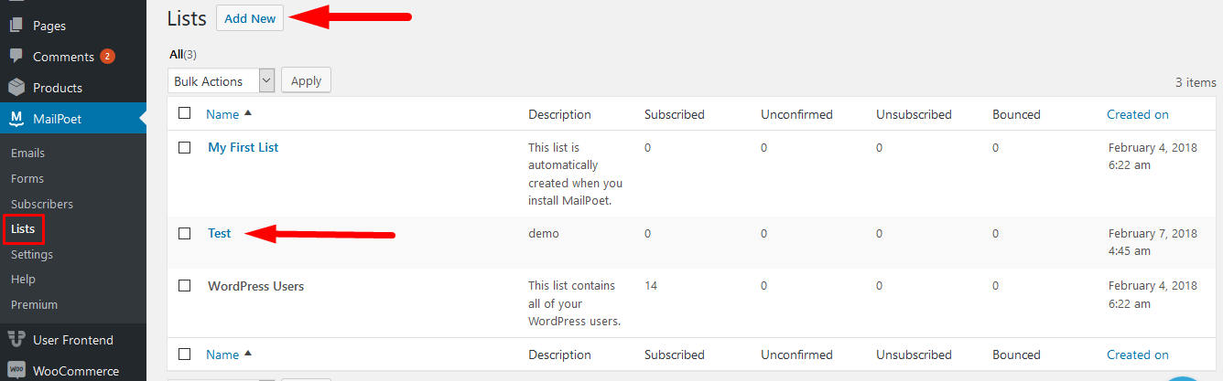The width and height of the screenshot is (1223, 381).
Task: Click the MailPoet M logo icon
Action: pos(16,118)
